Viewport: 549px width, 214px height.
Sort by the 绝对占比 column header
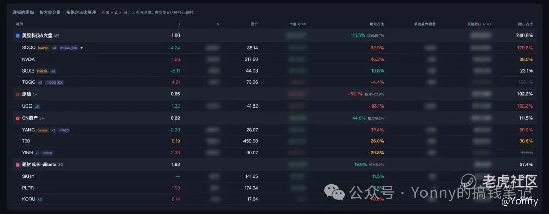point(377,24)
